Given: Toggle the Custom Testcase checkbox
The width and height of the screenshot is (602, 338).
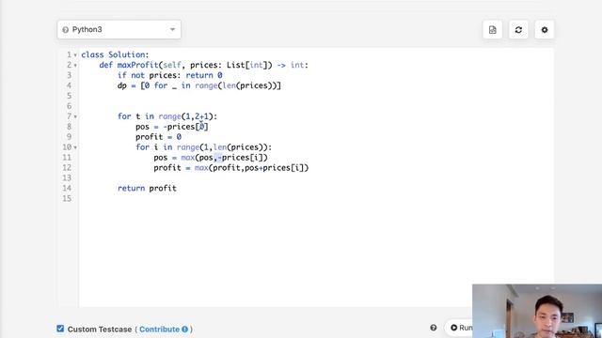Looking at the screenshot, I should point(60,329).
